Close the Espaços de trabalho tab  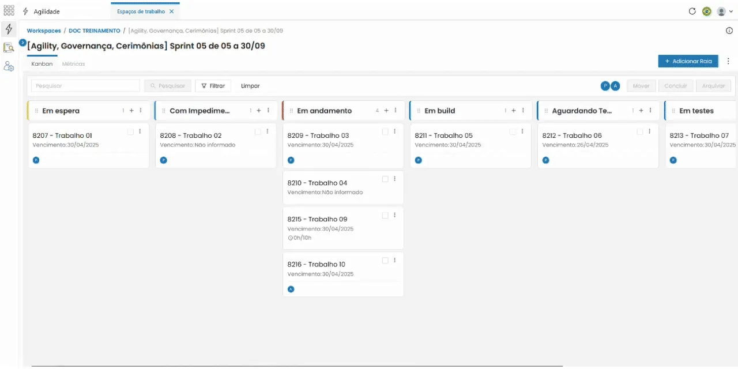(171, 12)
